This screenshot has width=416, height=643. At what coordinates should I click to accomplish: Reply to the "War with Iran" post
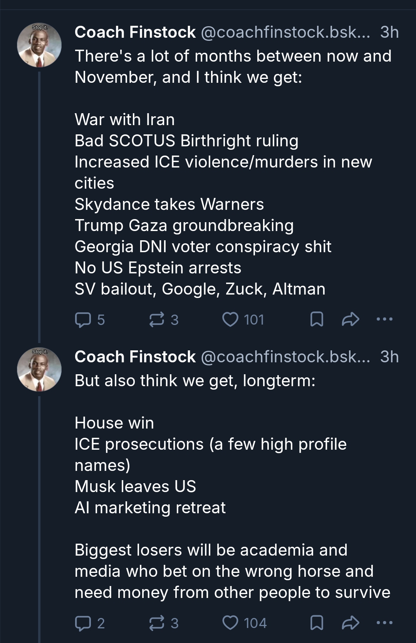82,320
